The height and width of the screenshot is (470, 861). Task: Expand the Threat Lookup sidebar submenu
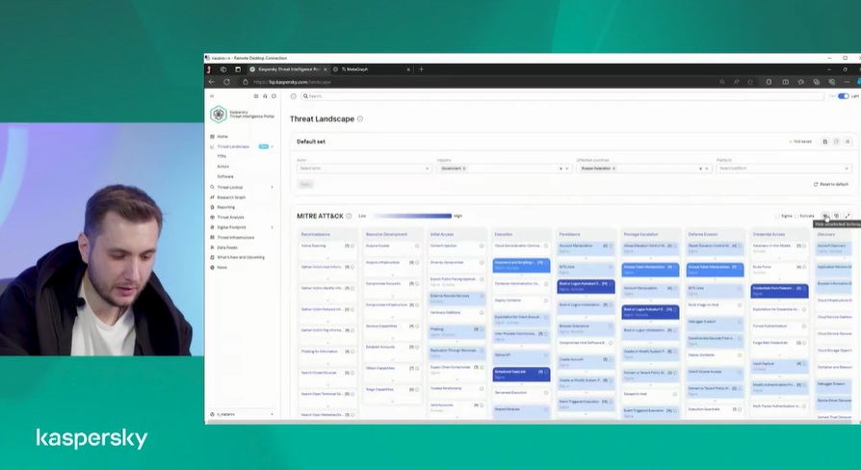[272, 187]
